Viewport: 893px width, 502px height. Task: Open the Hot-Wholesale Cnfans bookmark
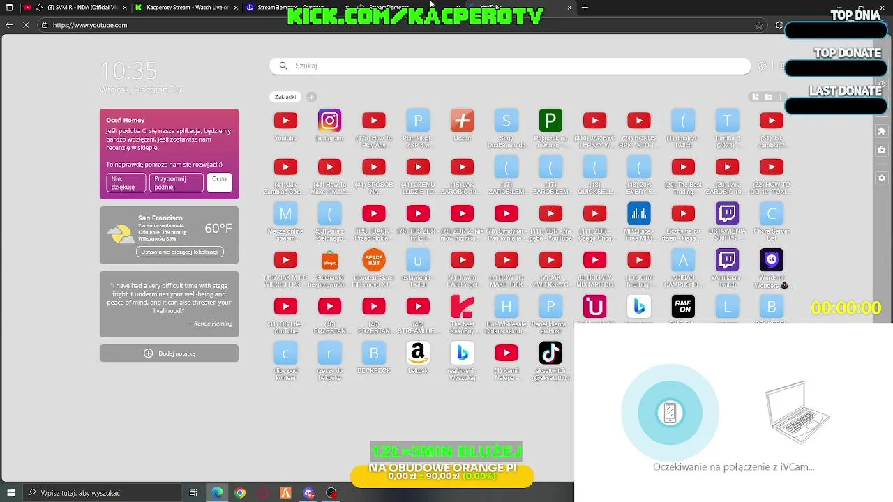506,306
